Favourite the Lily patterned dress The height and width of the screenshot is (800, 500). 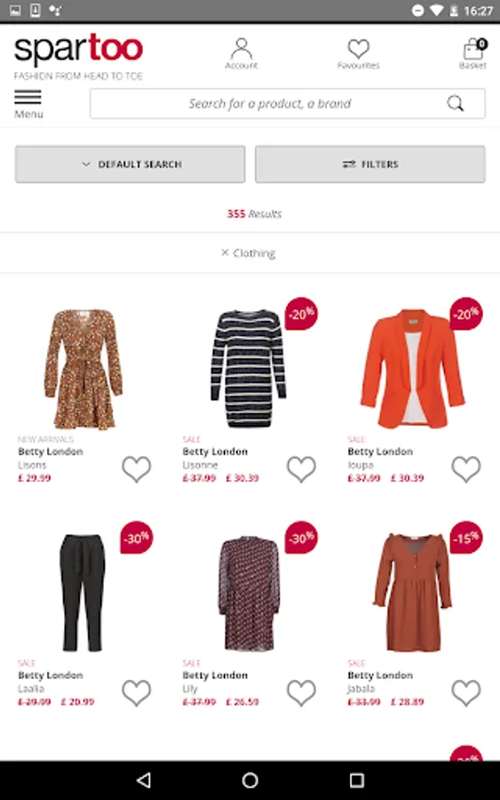(301, 692)
